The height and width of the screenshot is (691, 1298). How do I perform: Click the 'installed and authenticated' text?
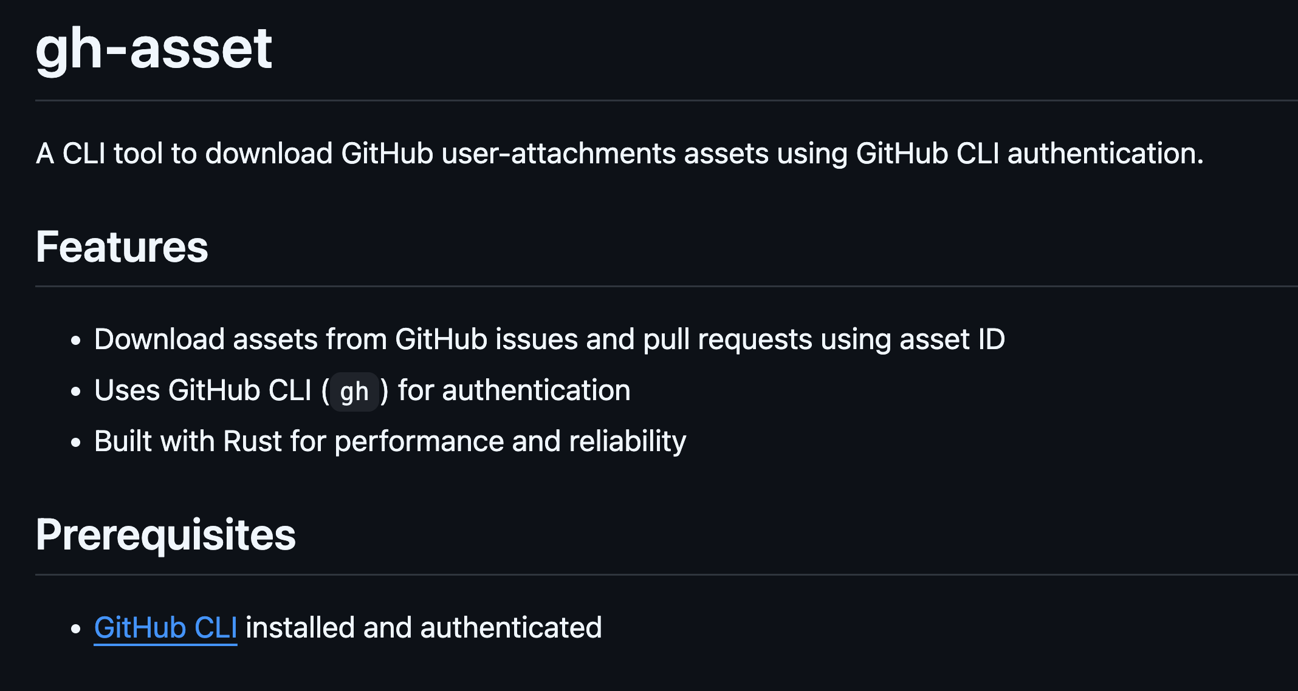pyautogui.click(x=424, y=627)
